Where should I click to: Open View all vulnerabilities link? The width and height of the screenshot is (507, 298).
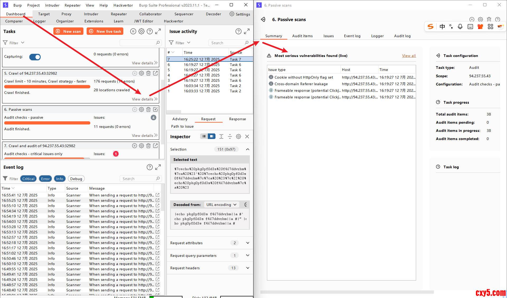[409, 56]
